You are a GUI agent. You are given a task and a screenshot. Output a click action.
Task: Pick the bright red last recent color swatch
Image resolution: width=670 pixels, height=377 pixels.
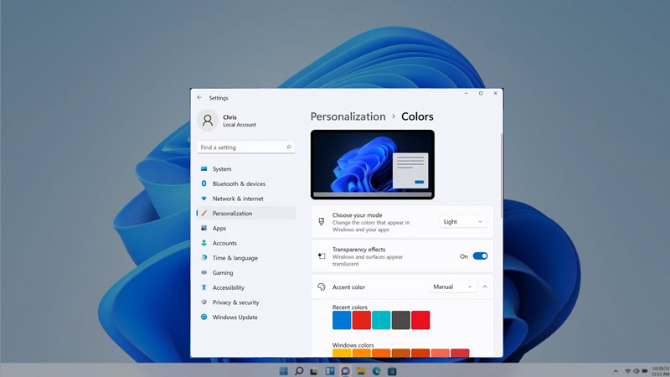(420, 320)
